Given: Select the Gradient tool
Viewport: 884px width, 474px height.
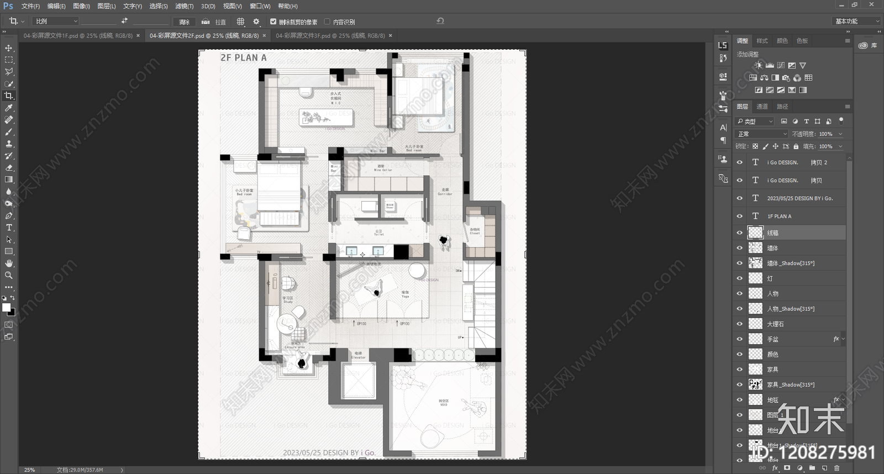Looking at the screenshot, I should (x=9, y=180).
